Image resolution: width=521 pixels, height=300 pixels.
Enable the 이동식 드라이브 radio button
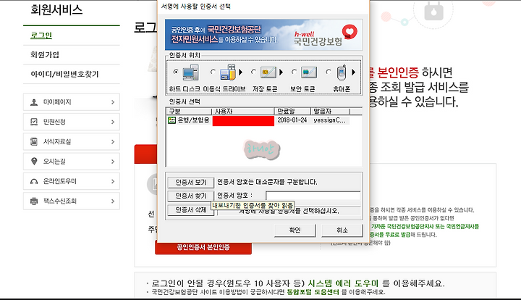pyautogui.click(x=213, y=72)
